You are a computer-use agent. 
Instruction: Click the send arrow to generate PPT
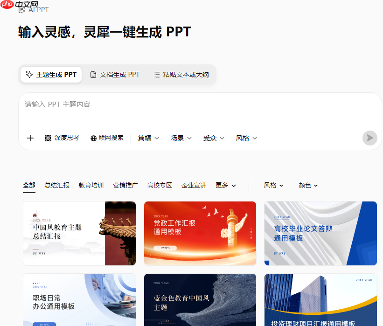(x=369, y=138)
